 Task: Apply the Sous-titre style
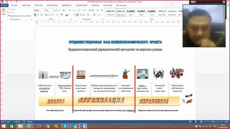coord(162,13)
